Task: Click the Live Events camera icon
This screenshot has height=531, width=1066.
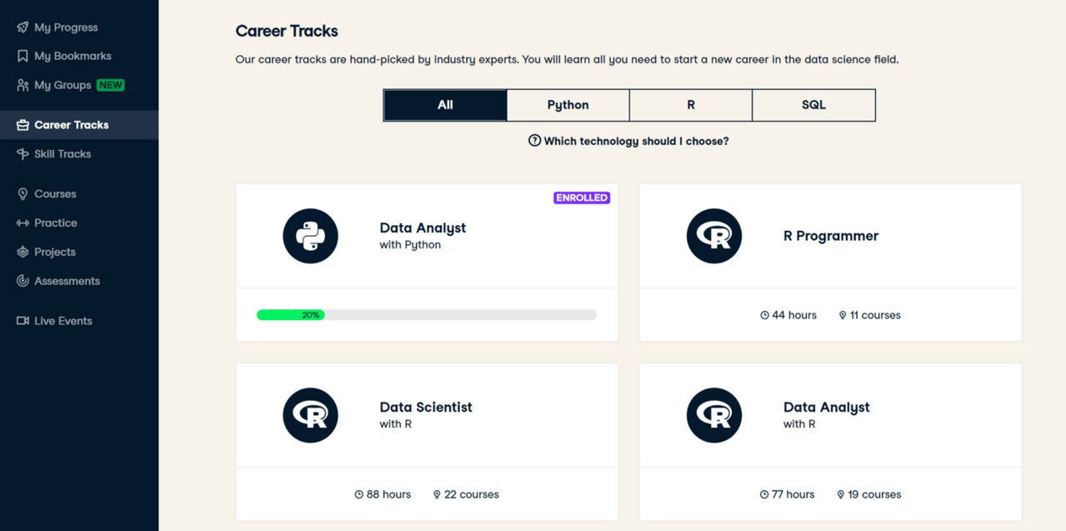Action: [x=23, y=321]
